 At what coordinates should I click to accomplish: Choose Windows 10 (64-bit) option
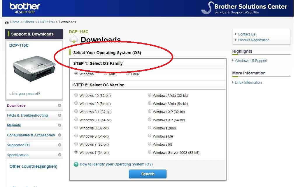(76, 103)
